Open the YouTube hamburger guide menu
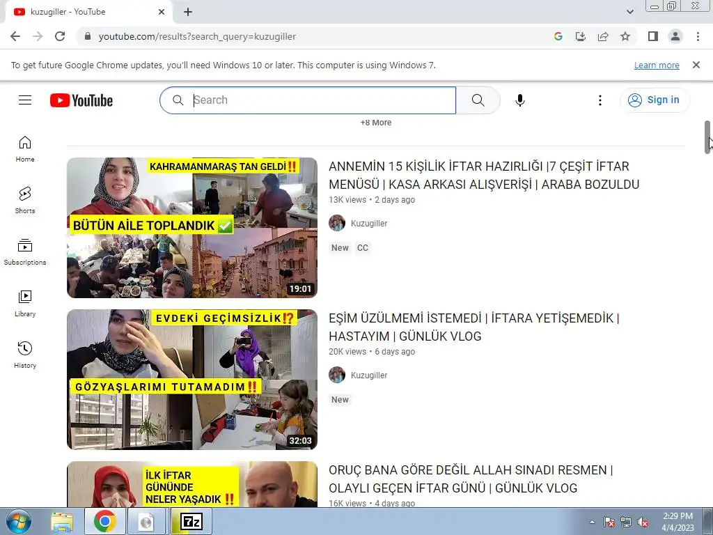Image resolution: width=713 pixels, height=535 pixels. tap(25, 100)
